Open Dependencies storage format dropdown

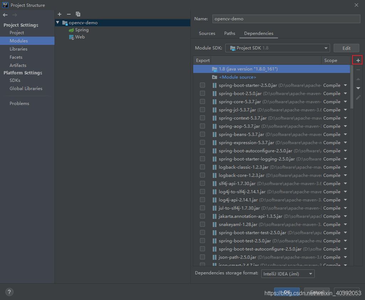(288, 274)
